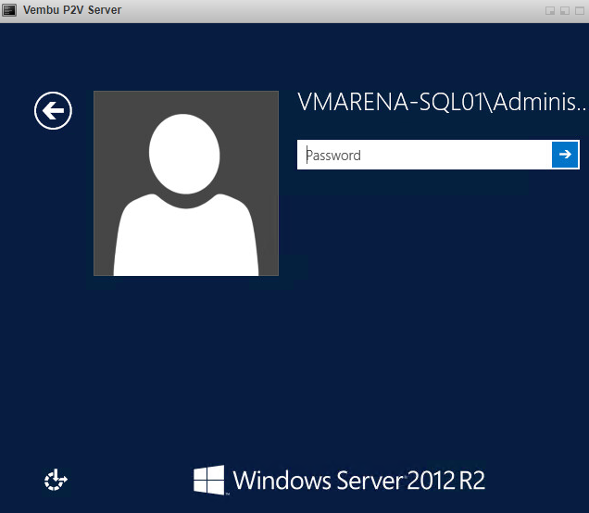The image size is (589, 513).
Task: Open the Ease of Access icon
Action: click(x=56, y=480)
